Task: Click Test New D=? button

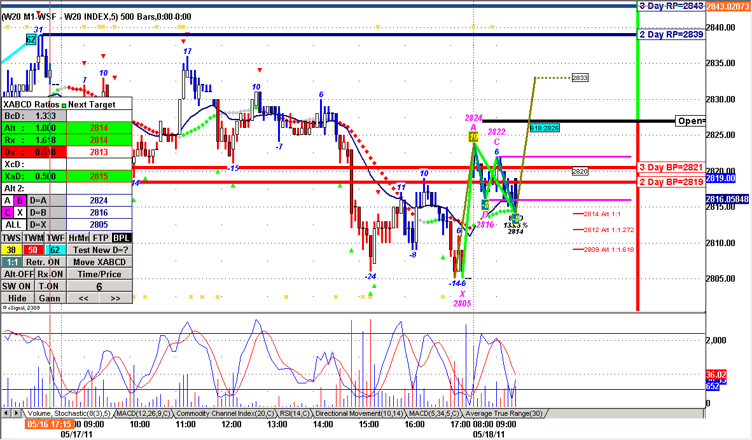Action: pyautogui.click(x=100, y=250)
